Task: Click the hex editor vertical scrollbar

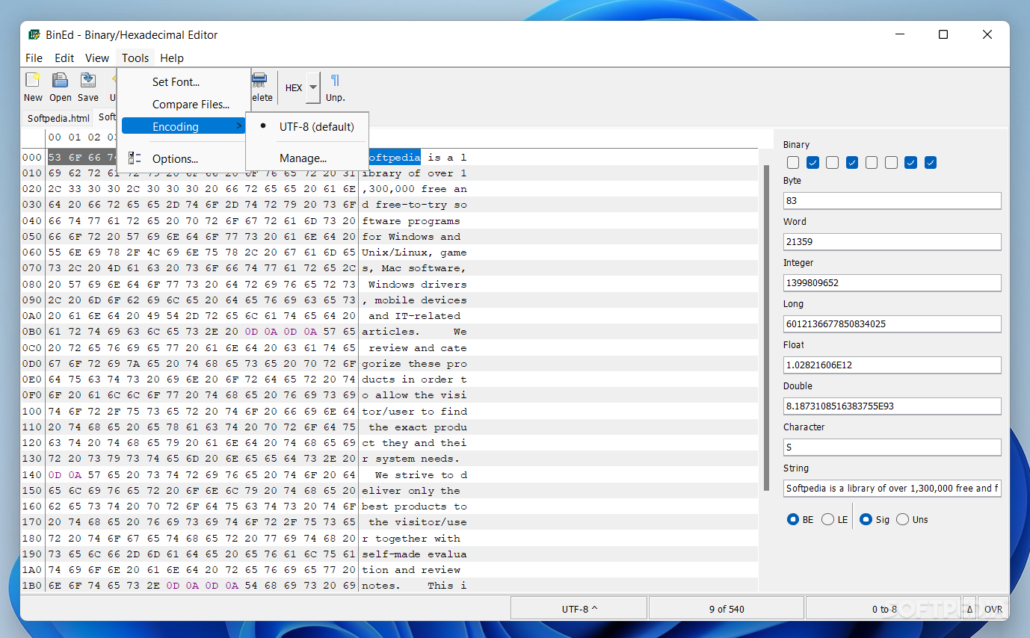Action: pos(765,327)
